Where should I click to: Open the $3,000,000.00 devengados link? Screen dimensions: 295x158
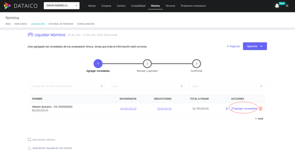point(128,109)
